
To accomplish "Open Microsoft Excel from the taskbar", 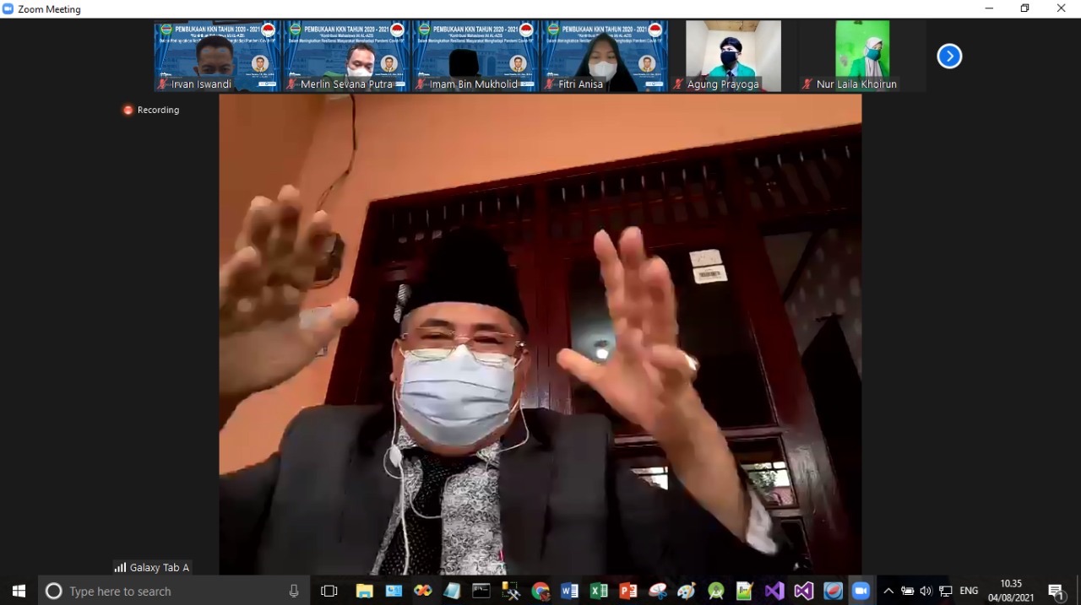I will (599, 591).
